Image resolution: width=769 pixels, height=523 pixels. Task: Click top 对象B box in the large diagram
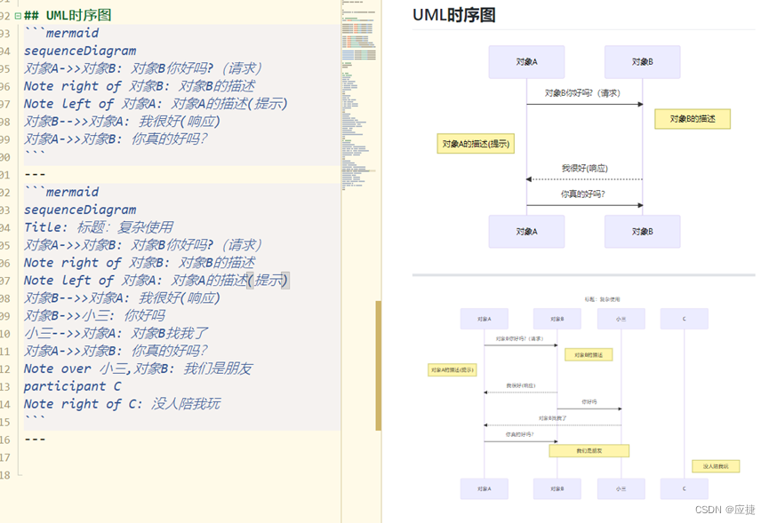[x=643, y=62]
